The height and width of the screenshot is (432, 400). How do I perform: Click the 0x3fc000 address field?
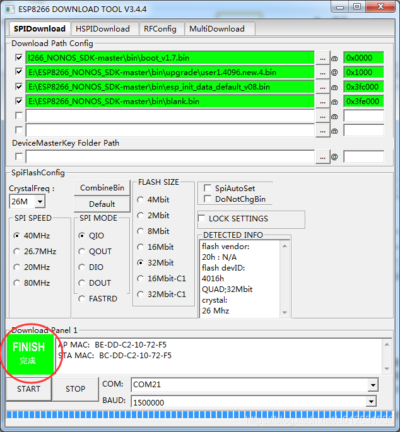363,87
